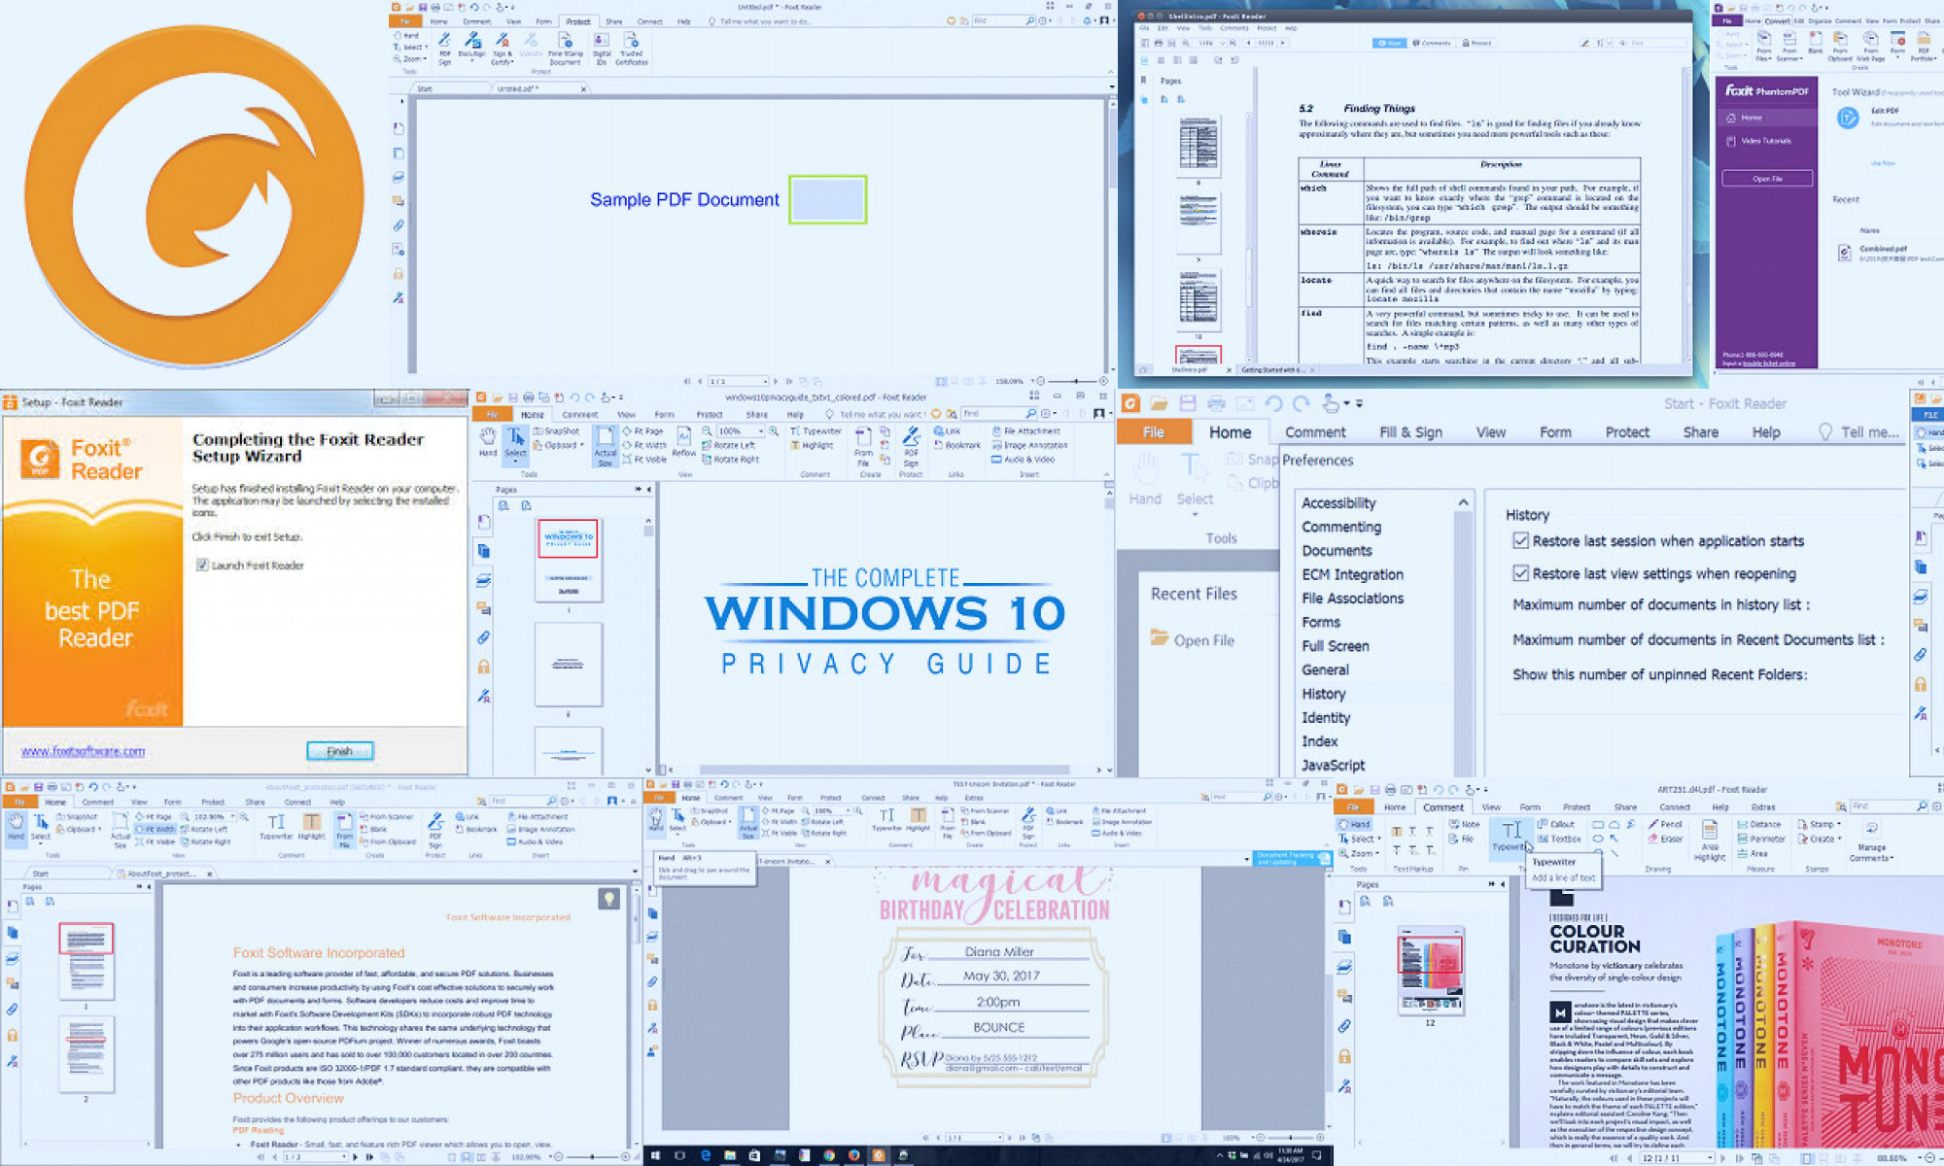Screen dimensions: 1944x1166
Task: Click Area Highlight in Colour Curation window
Action: point(1709,840)
